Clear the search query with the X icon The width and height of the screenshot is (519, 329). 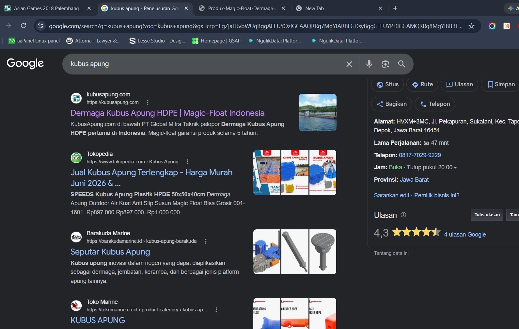(349, 64)
